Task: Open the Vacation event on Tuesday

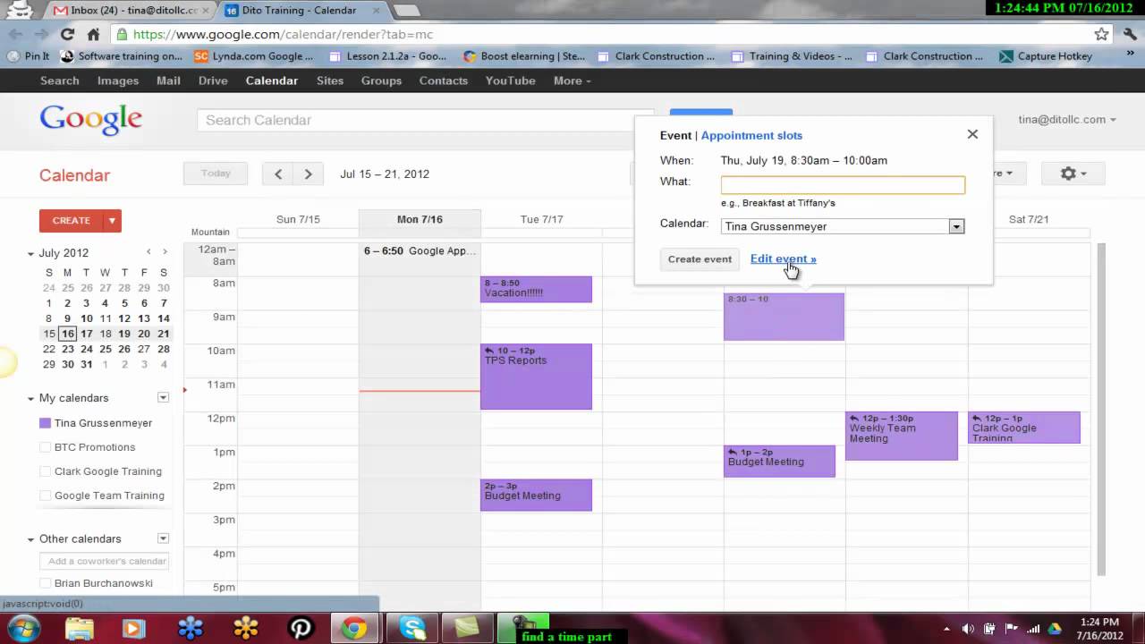Action: point(536,289)
